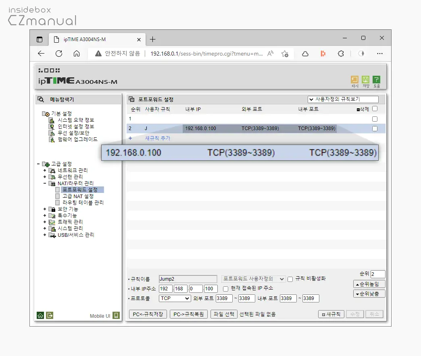The width and height of the screenshot is (421, 356).
Task: Open 라우팅 테이블 관리 item
Action: click(x=83, y=203)
